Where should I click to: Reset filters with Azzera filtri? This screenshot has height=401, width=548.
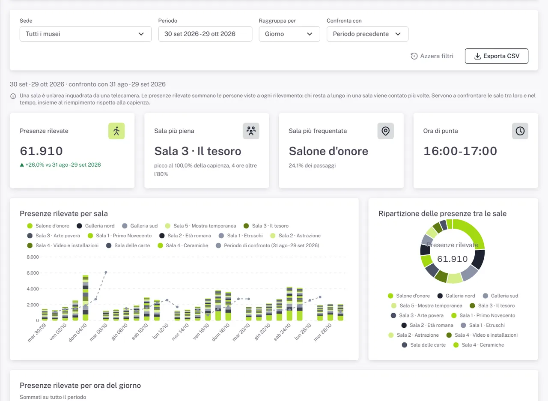pyautogui.click(x=432, y=56)
